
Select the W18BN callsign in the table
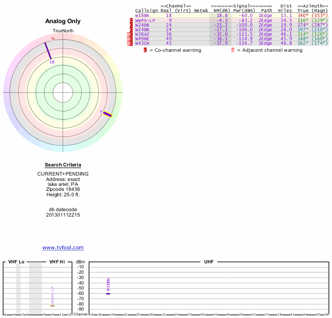pyautogui.click(x=142, y=15)
